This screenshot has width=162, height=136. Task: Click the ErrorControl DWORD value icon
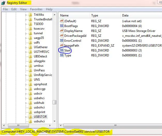pos(62,40)
